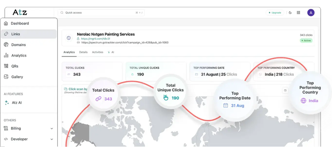Open the Analytics chart icon
Image resolution: width=332 pixels, height=147 pixels.
click(6, 55)
